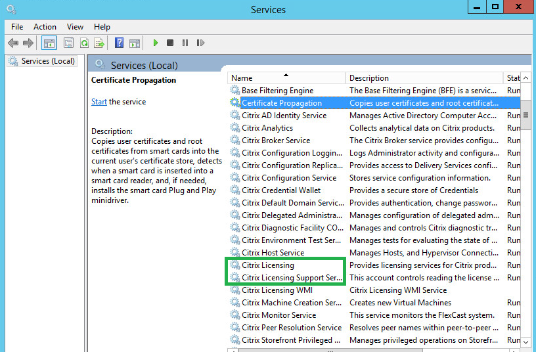This screenshot has width=536, height=352.
Task: Click the Start the service link
Action: [x=99, y=102]
